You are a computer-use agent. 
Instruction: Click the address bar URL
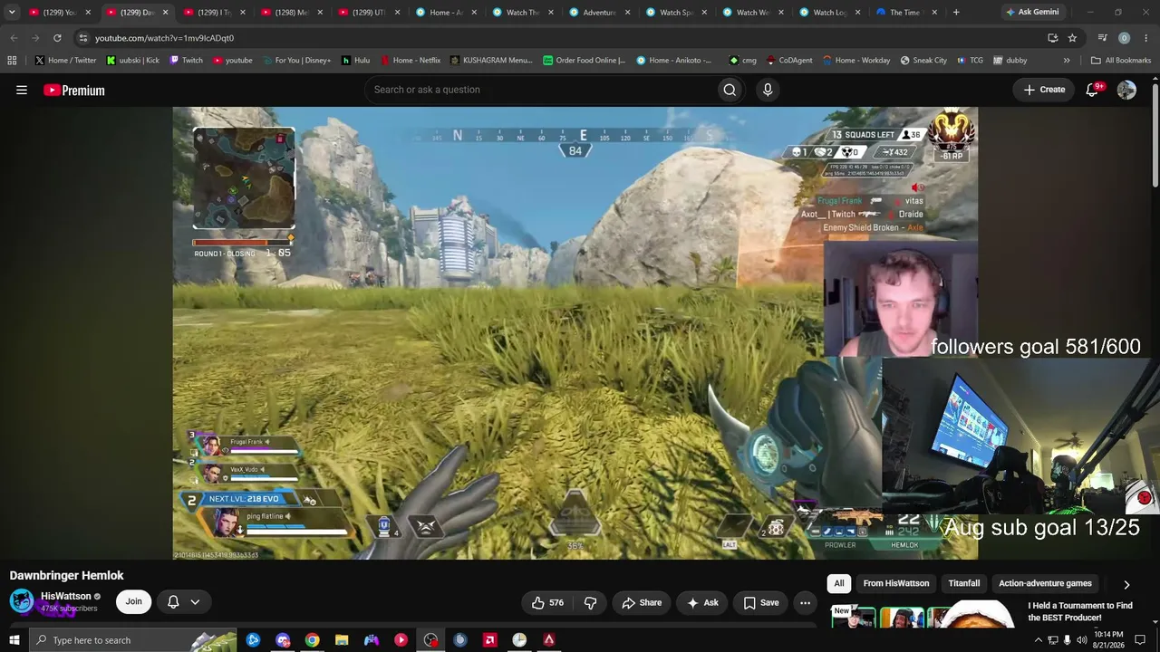(164, 38)
